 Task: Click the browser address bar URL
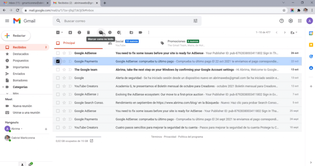pos(61,10)
